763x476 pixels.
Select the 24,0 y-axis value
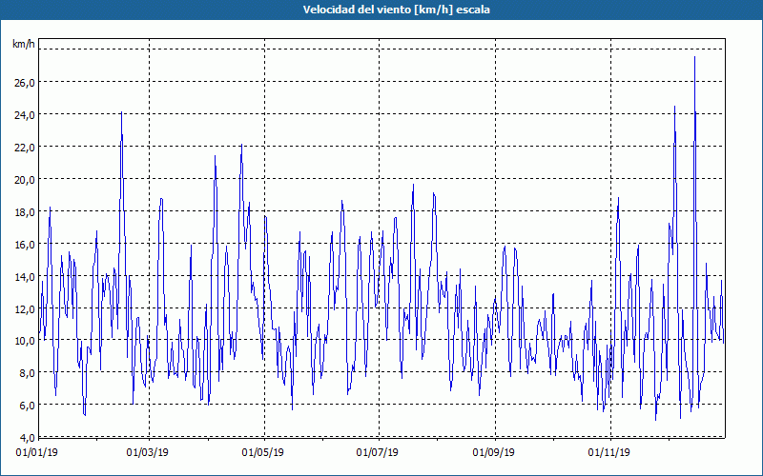point(25,115)
